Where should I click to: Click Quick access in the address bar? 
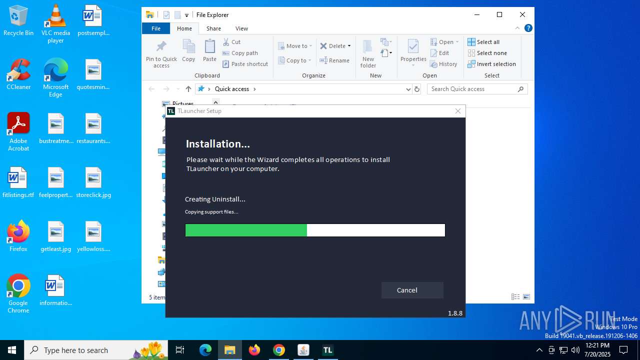coord(232,89)
